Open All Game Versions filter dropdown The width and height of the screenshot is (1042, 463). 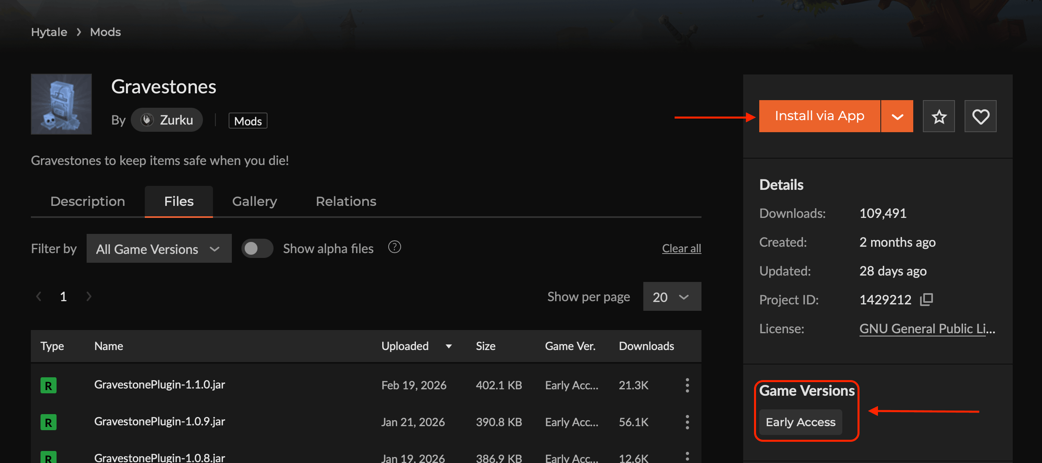(158, 248)
